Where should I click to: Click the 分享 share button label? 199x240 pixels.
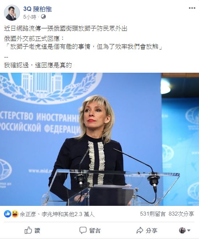coord(151,231)
